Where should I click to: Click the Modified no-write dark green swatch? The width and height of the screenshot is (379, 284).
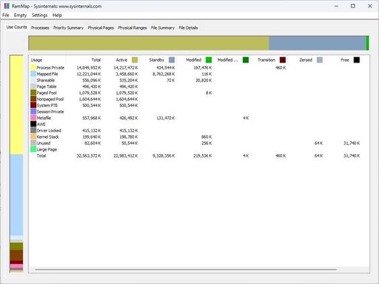[246, 60]
